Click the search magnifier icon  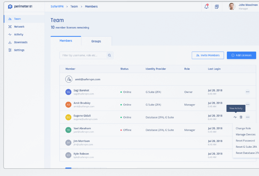pos(109,55)
